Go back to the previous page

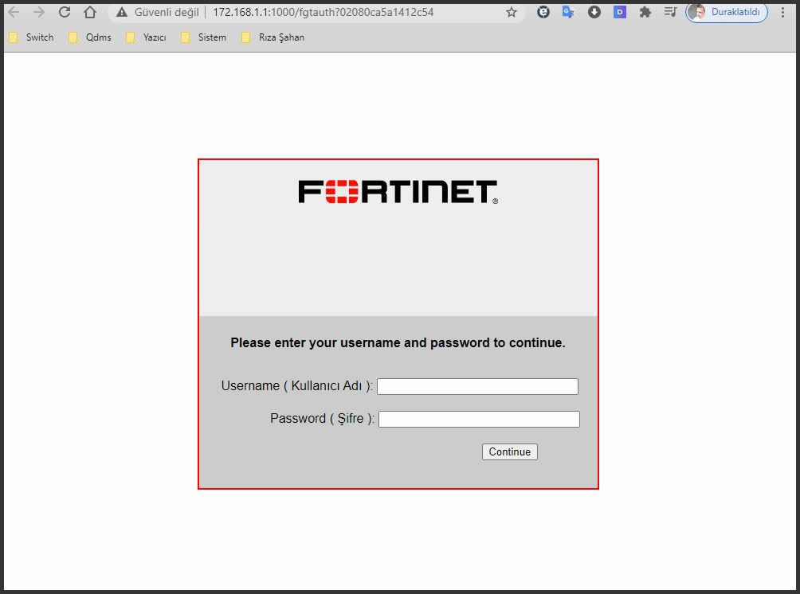point(14,12)
